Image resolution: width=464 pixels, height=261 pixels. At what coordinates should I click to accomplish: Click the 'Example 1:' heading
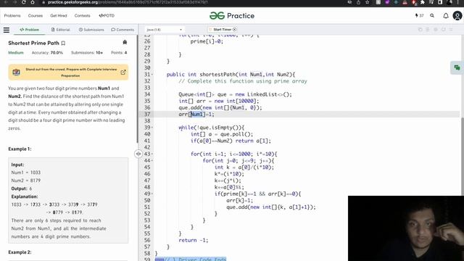(x=20, y=149)
